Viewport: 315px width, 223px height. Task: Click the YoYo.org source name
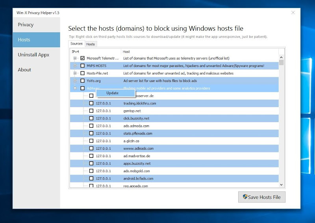tap(94, 81)
